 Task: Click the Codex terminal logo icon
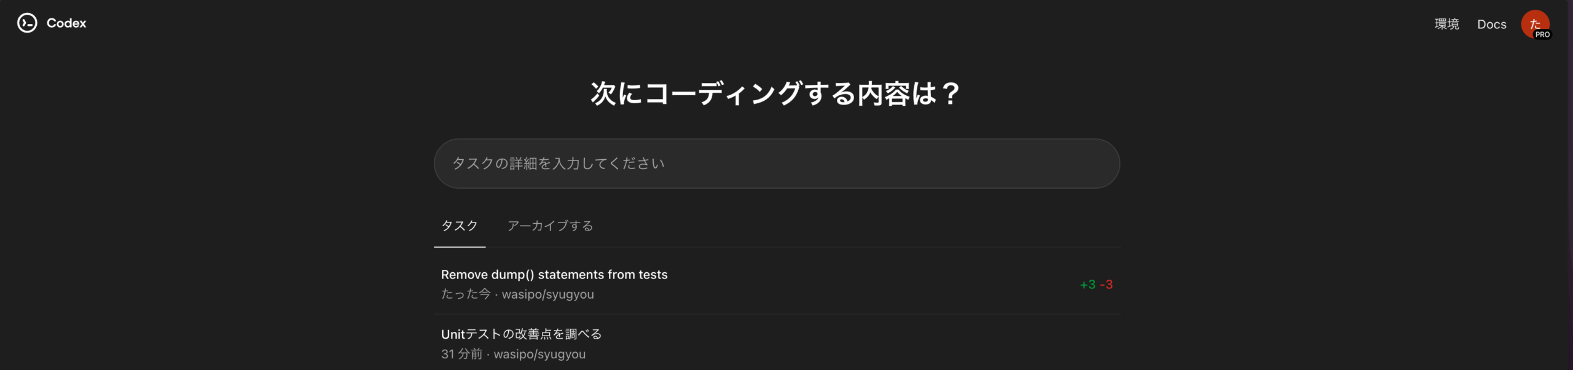pos(27,23)
